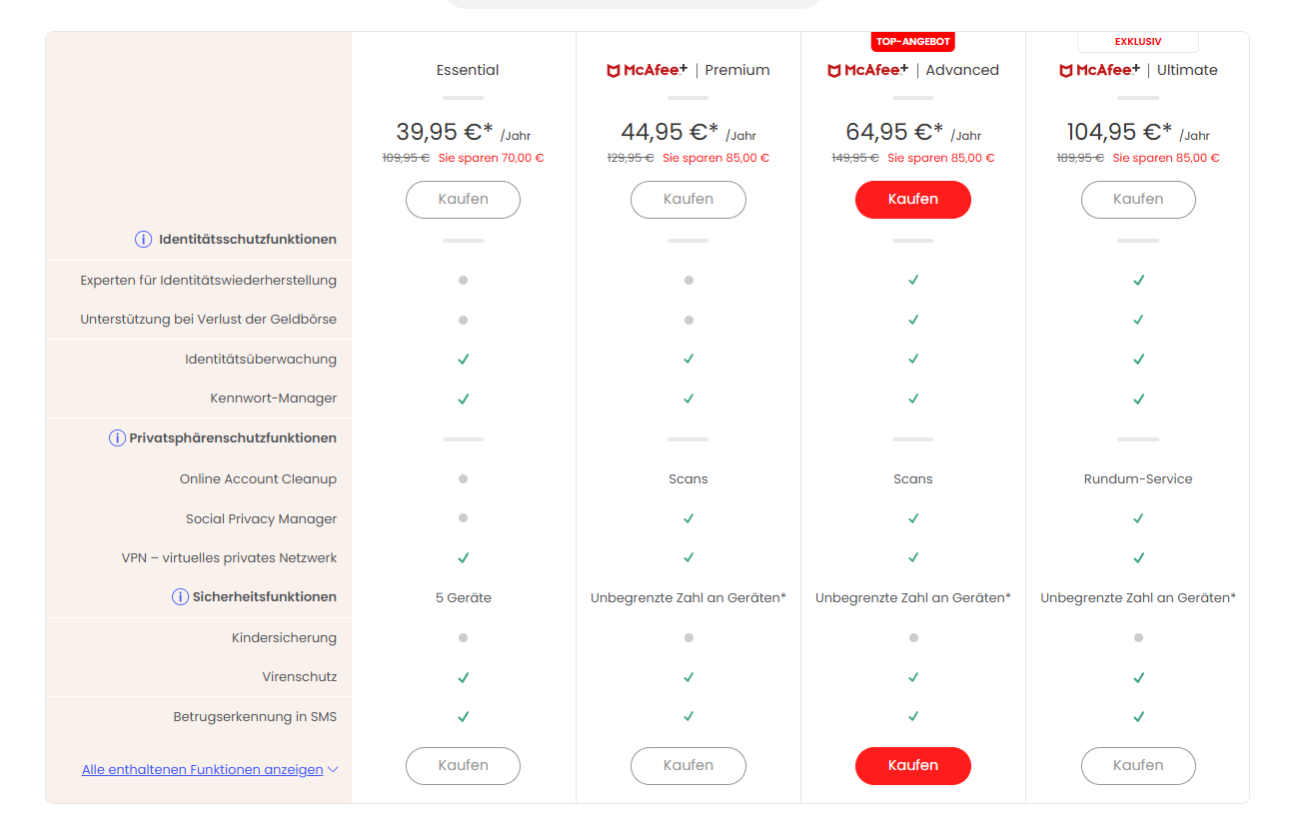
Task: Click the TOP-ANGEBOT badge above Advanced
Action: (913, 42)
